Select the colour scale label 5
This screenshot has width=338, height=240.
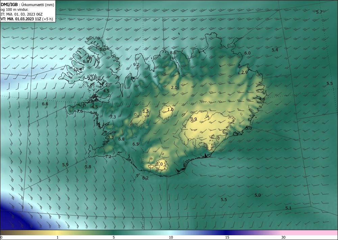pyautogui.click(x=114, y=238)
